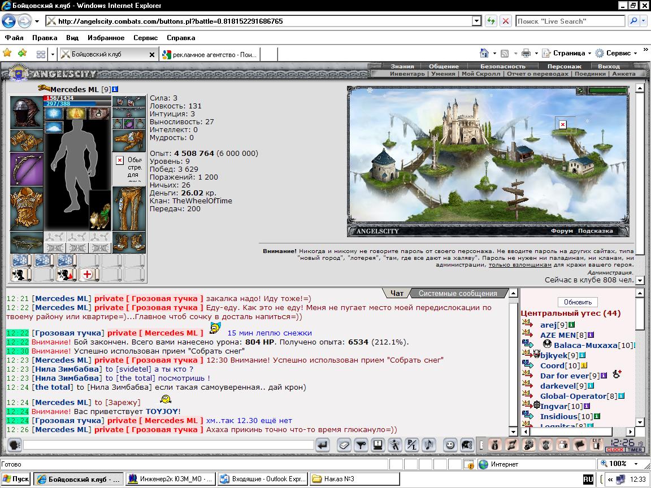
Task: Click the chat speak head icon
Action: (15, 445)
